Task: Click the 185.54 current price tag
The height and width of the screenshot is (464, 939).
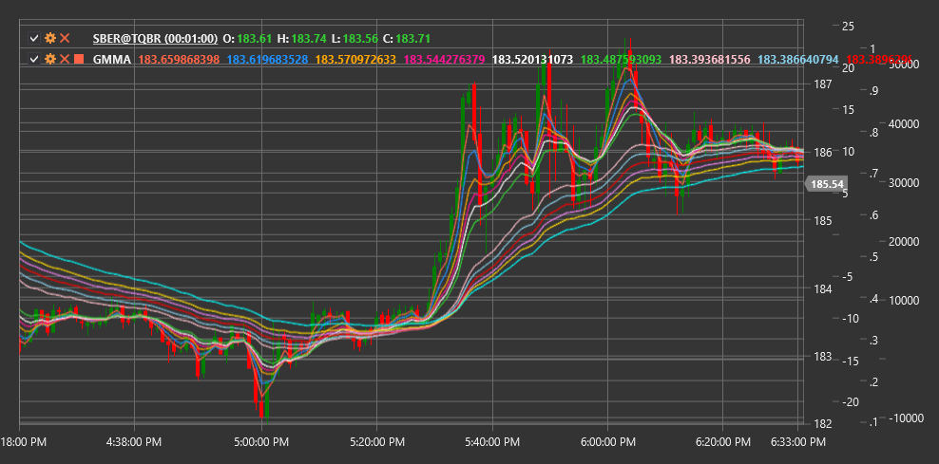Action: click(x=829, y=184)
